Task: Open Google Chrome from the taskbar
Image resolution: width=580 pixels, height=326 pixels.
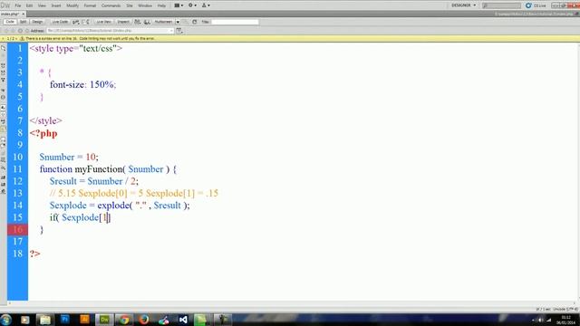Action: pyautogui.click(x=124, y=320)
